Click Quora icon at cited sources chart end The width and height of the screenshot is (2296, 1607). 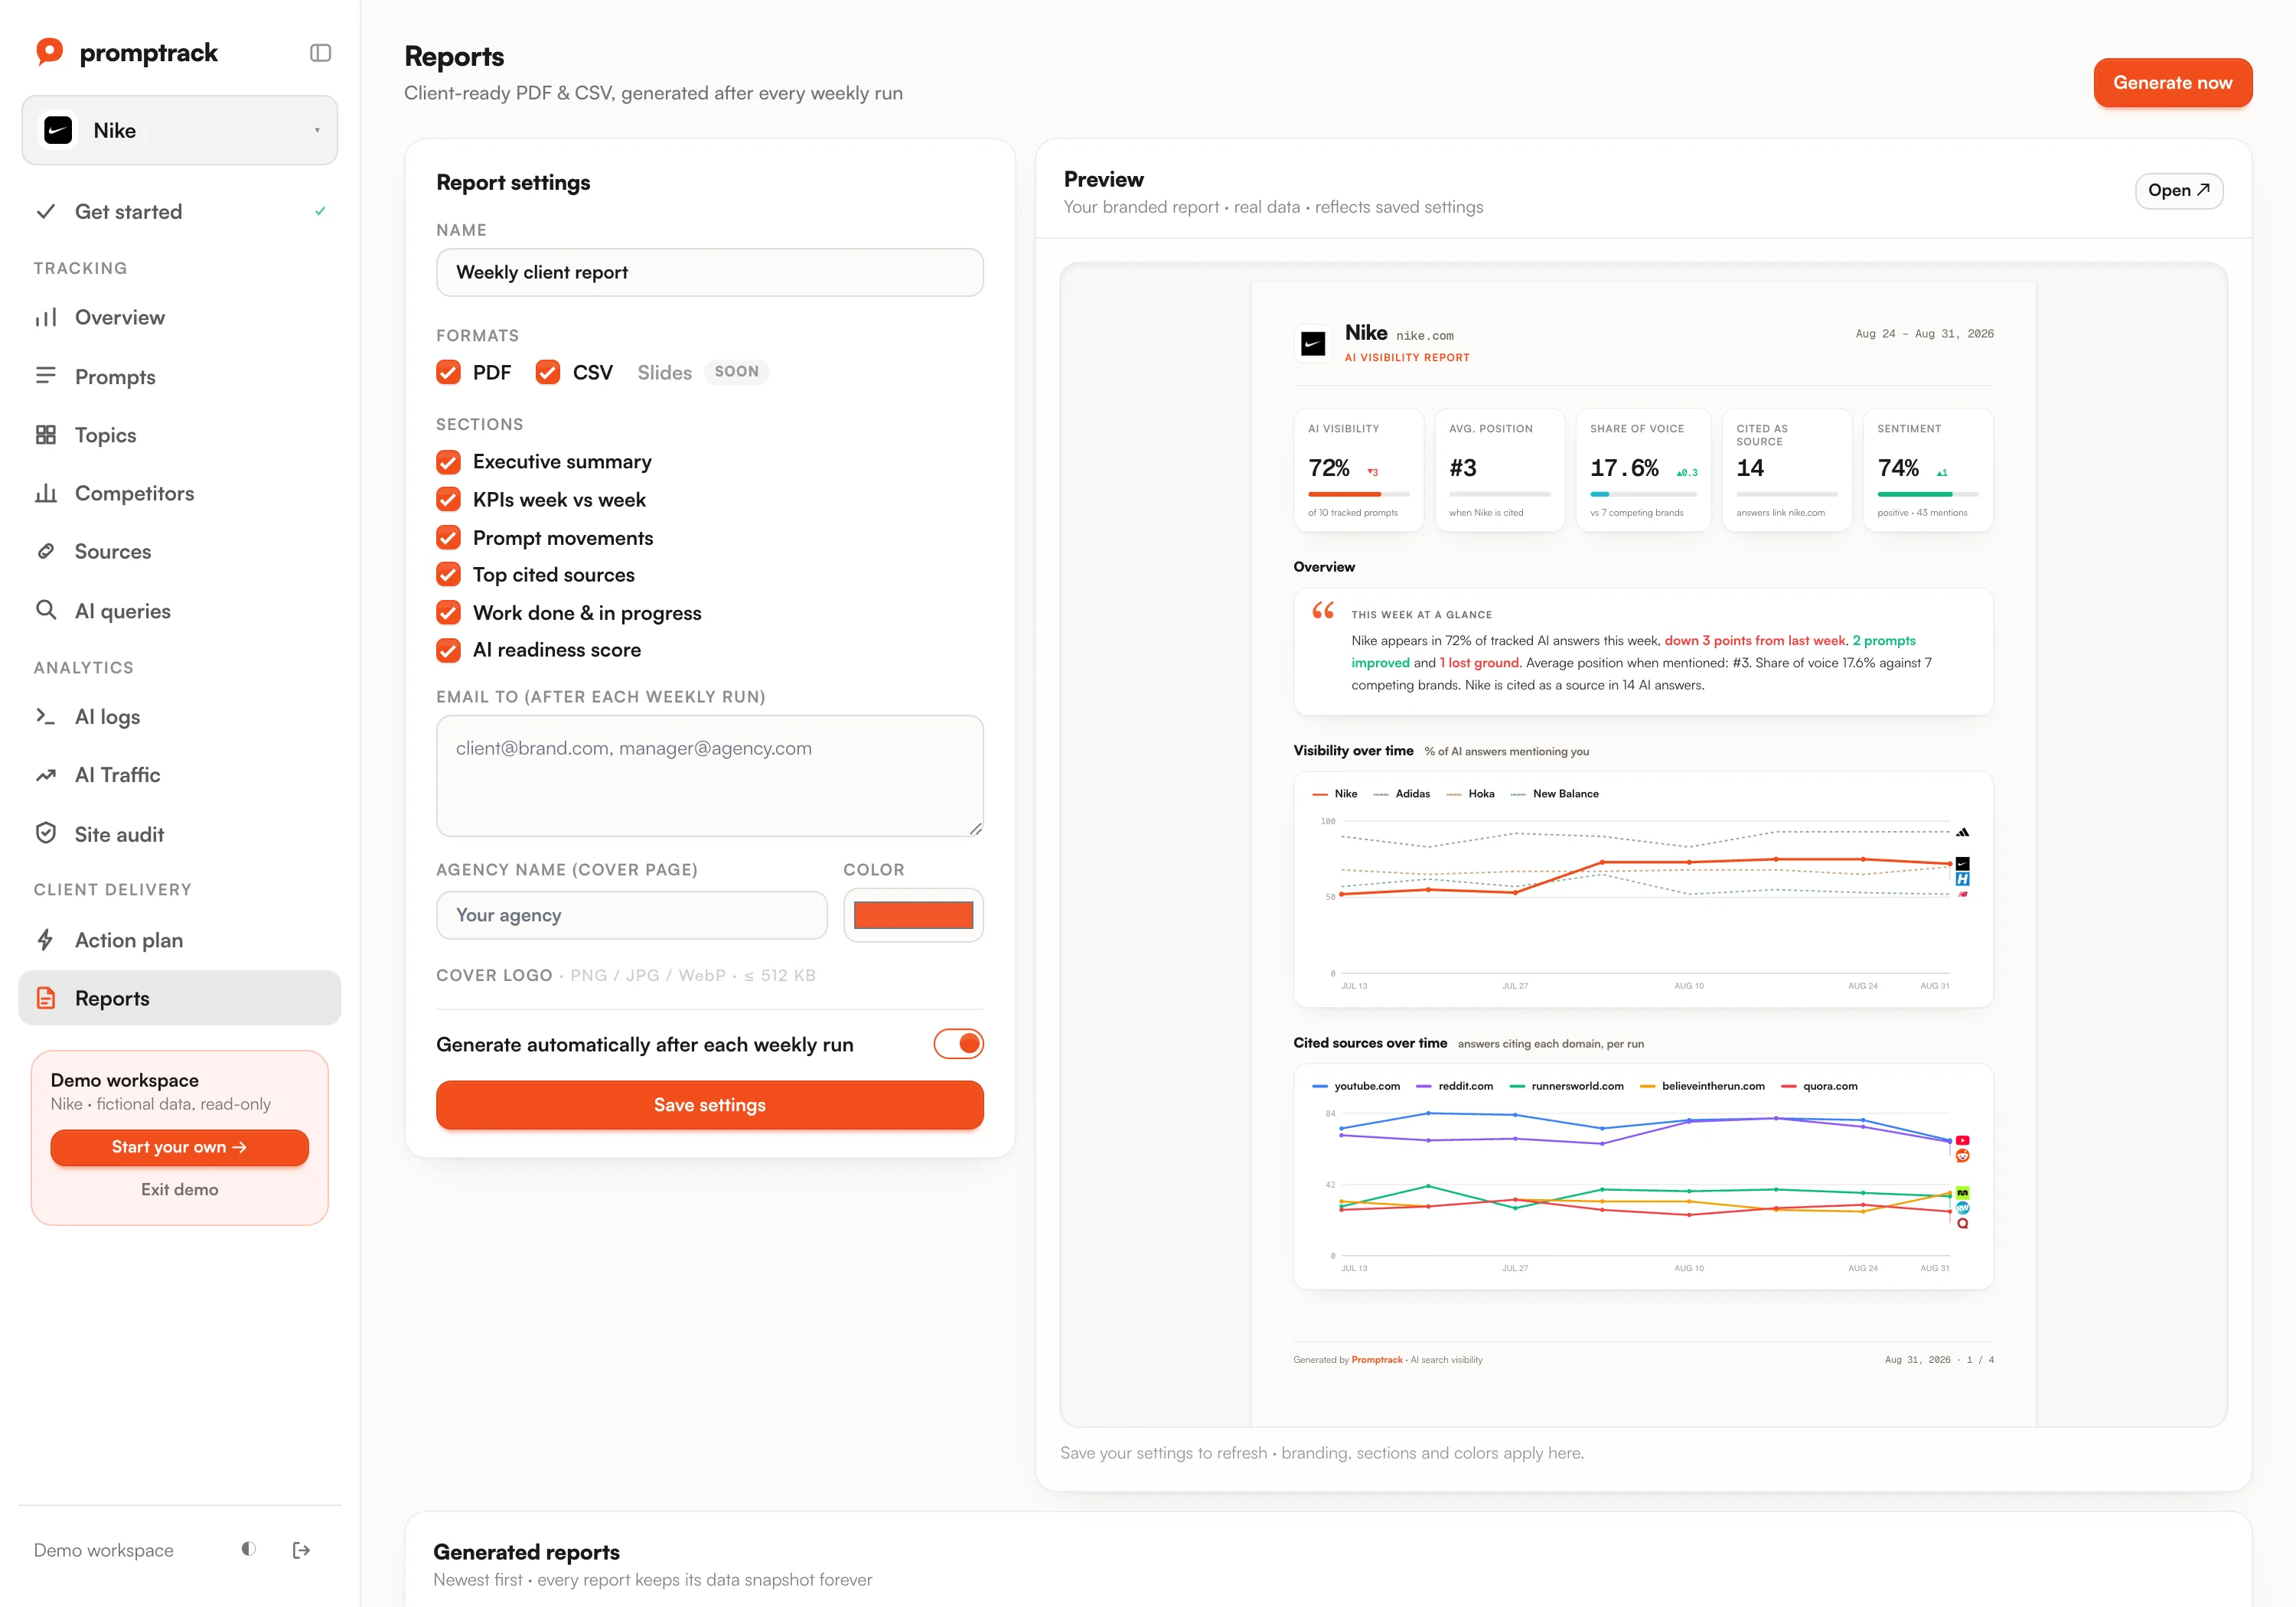(1963, 1223)
